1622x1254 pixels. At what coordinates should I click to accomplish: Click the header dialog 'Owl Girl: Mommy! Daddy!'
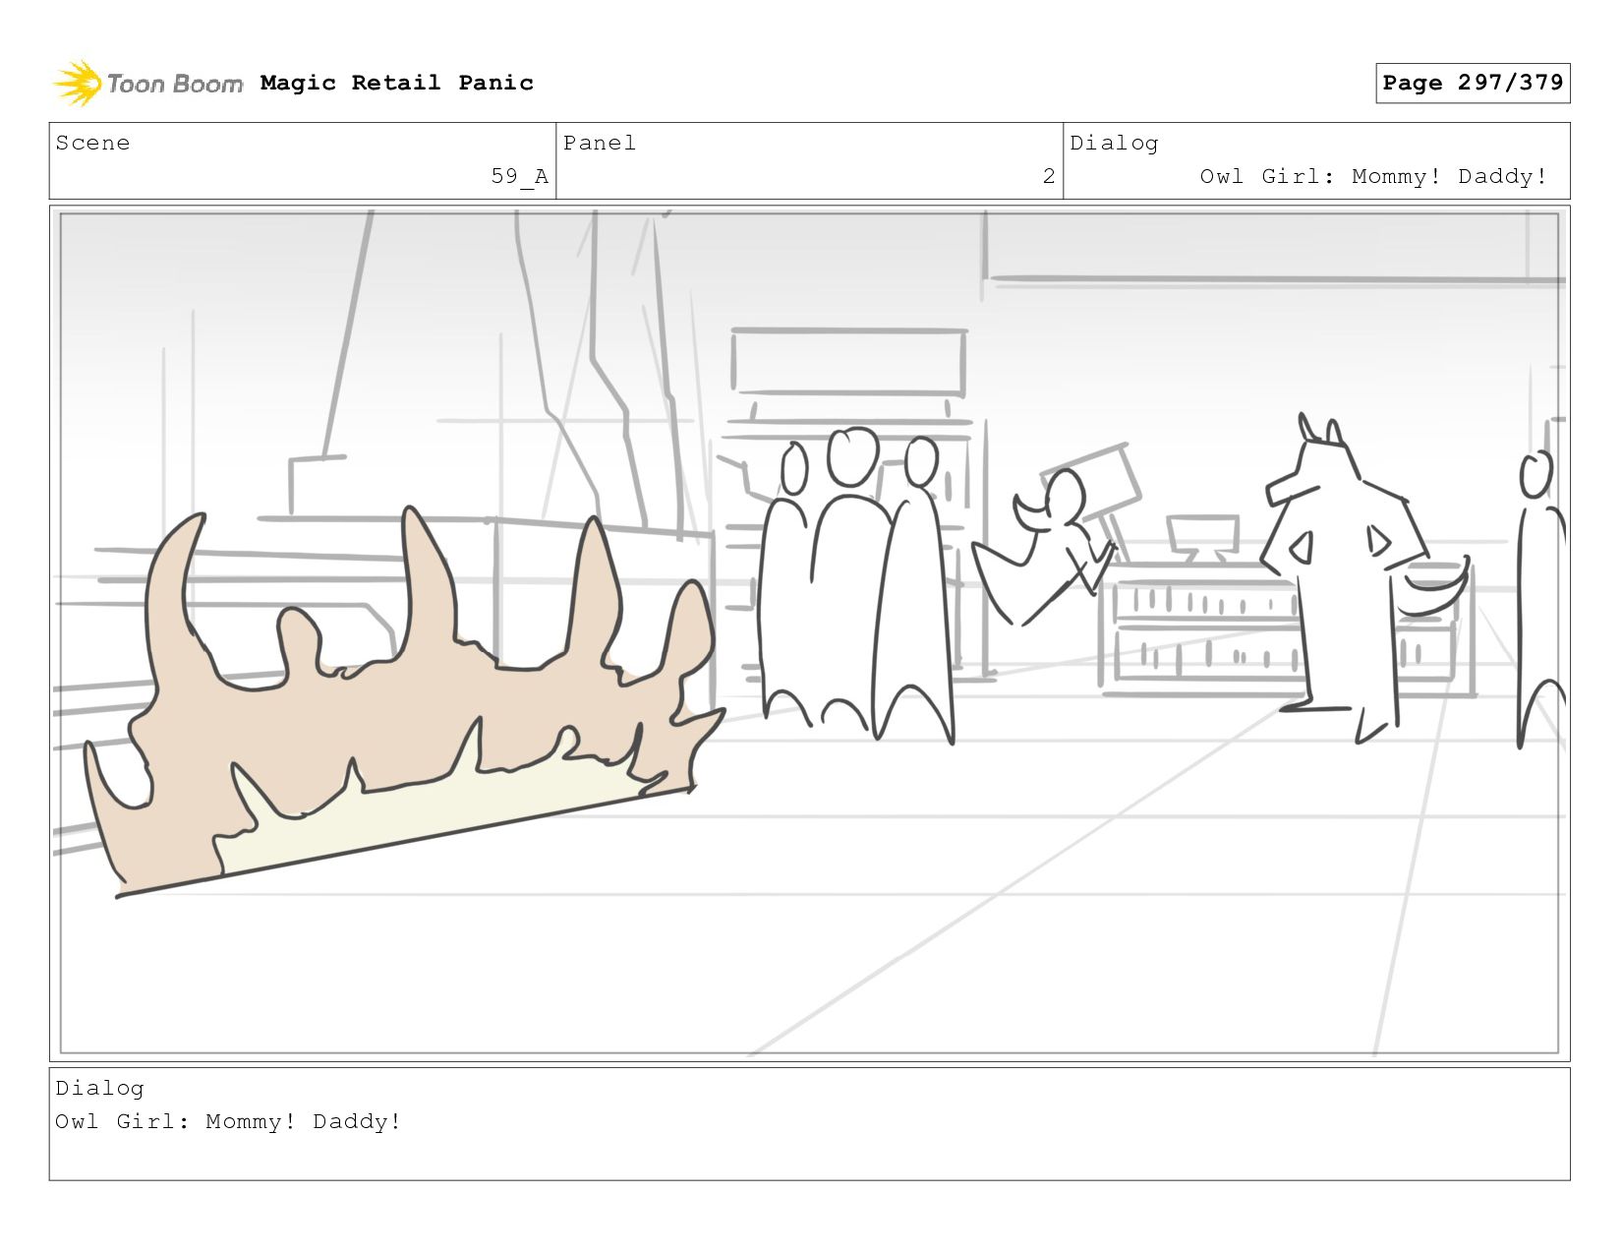[x=1373, y=176]
